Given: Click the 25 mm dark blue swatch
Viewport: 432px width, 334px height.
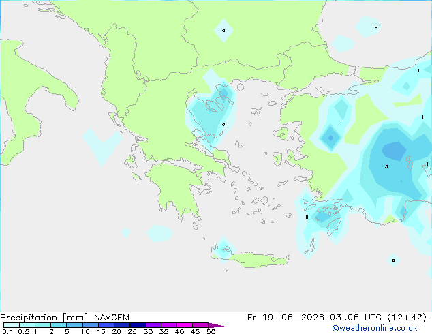Looking at the screenshot, I should [138, 325].
